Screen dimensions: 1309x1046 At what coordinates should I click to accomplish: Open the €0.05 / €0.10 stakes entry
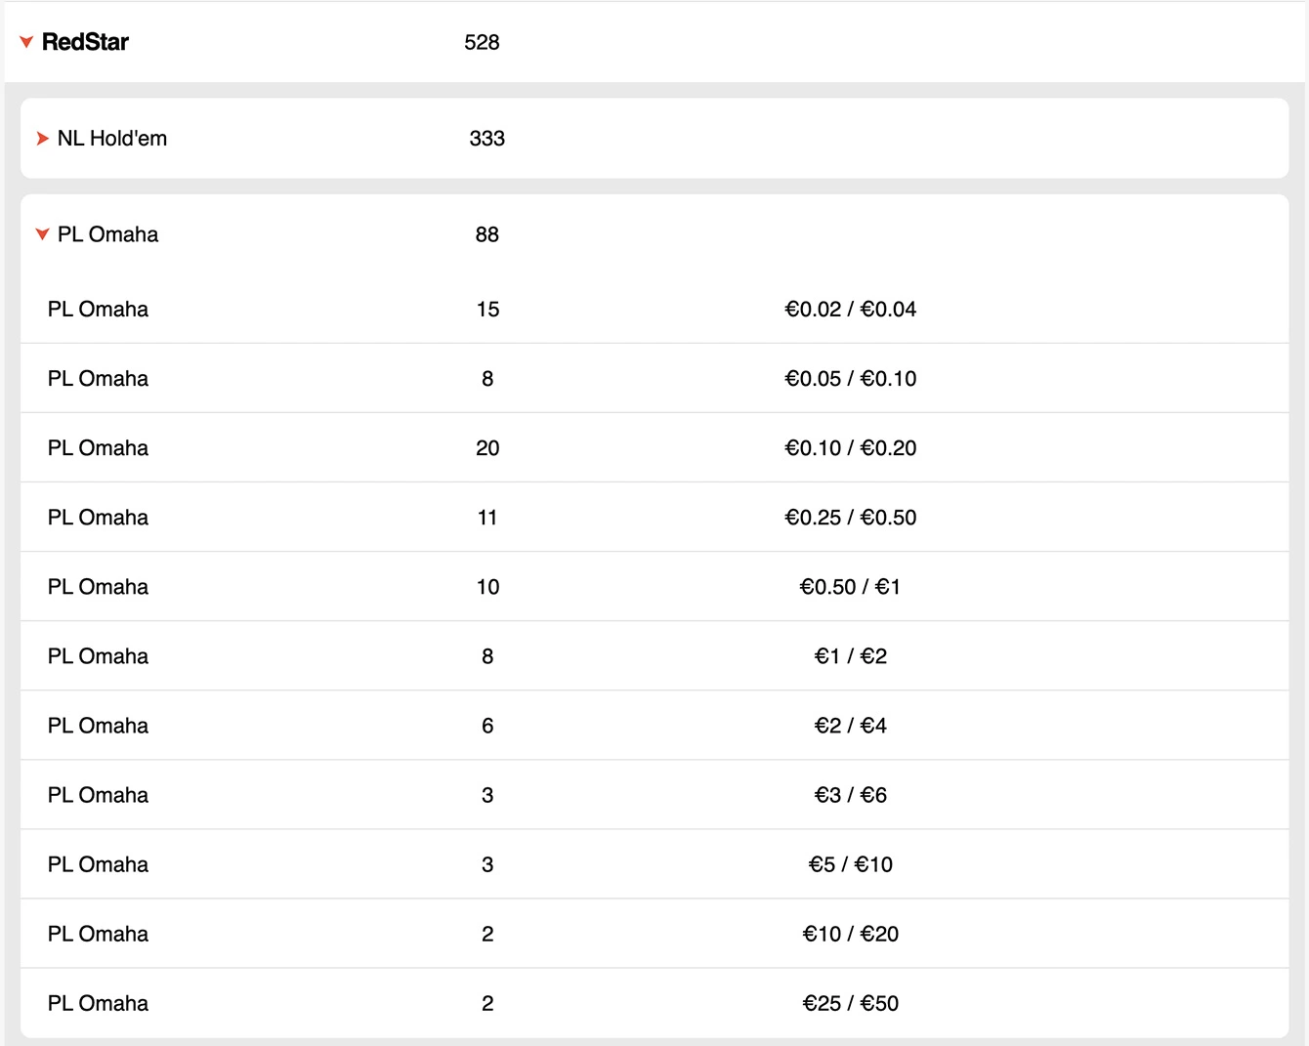coord(850,379)
